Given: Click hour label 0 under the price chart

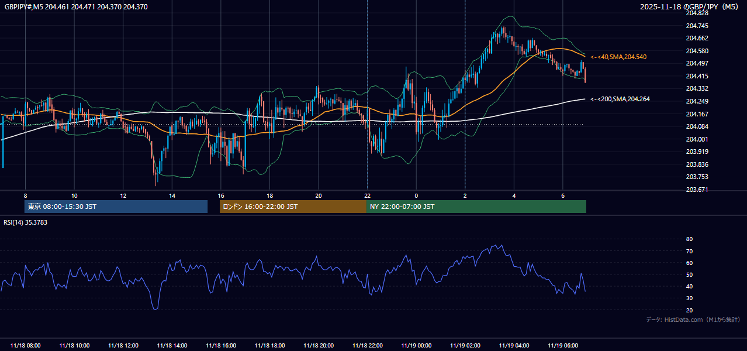Looking at the screenshot, I should click(x=416, y=195).
